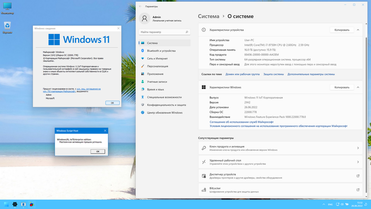This screenshot has width=371, height=209.
Task: Open Время и язык section
Action: (165, 89)
